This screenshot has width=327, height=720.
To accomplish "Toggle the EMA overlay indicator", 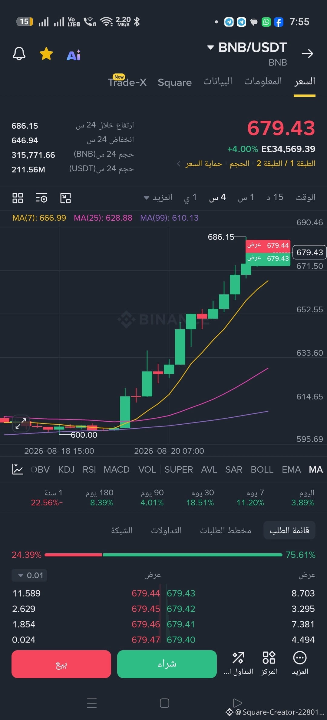I will pyautogui.click(x=291, y=470).
